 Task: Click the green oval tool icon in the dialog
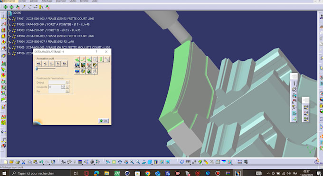click(101, 59)
